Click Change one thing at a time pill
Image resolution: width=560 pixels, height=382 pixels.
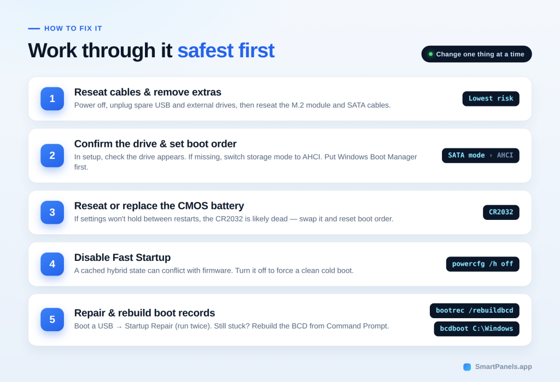476,54
